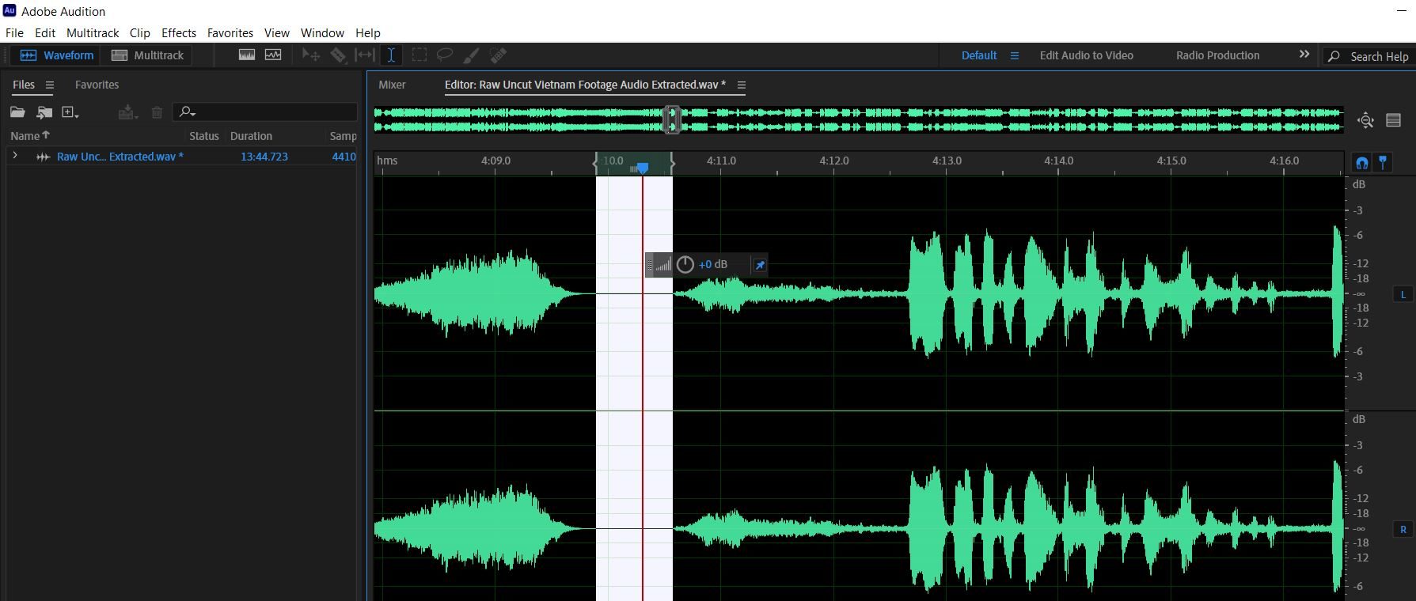The width and height of the screenshot is (1416, 601).
Task: Adjust the amplitude knob in HUD
Action: 685,265
